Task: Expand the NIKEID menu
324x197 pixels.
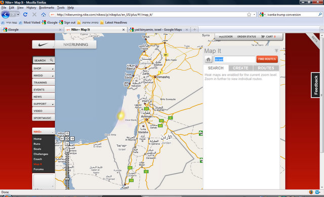Action: (44, 75)
